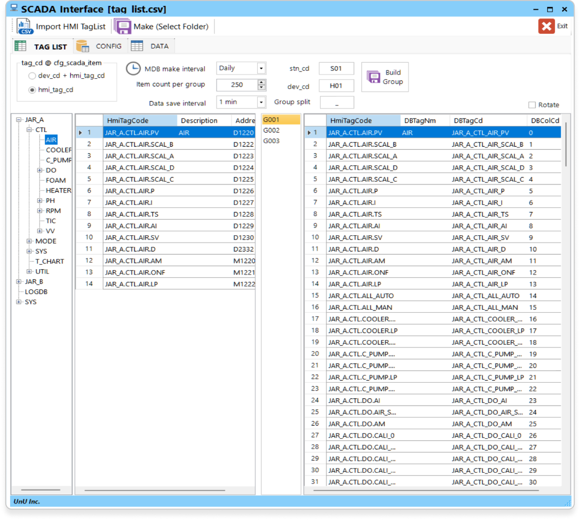580x520 pixels.
Task: Expand the JAR_B tree node
Action: (x=19, y=282)
